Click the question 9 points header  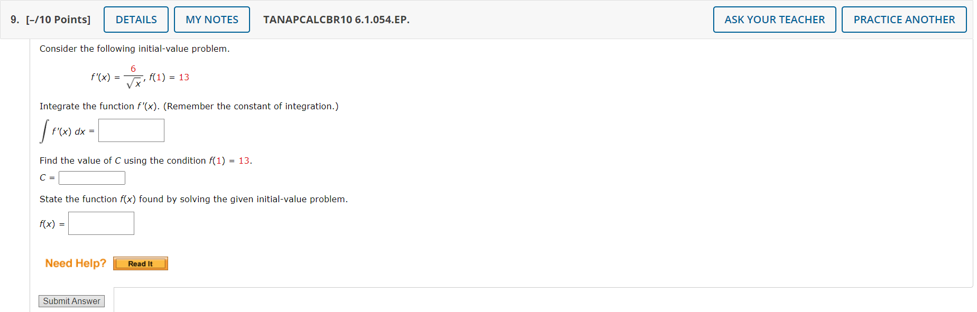(x=50, y=19)
